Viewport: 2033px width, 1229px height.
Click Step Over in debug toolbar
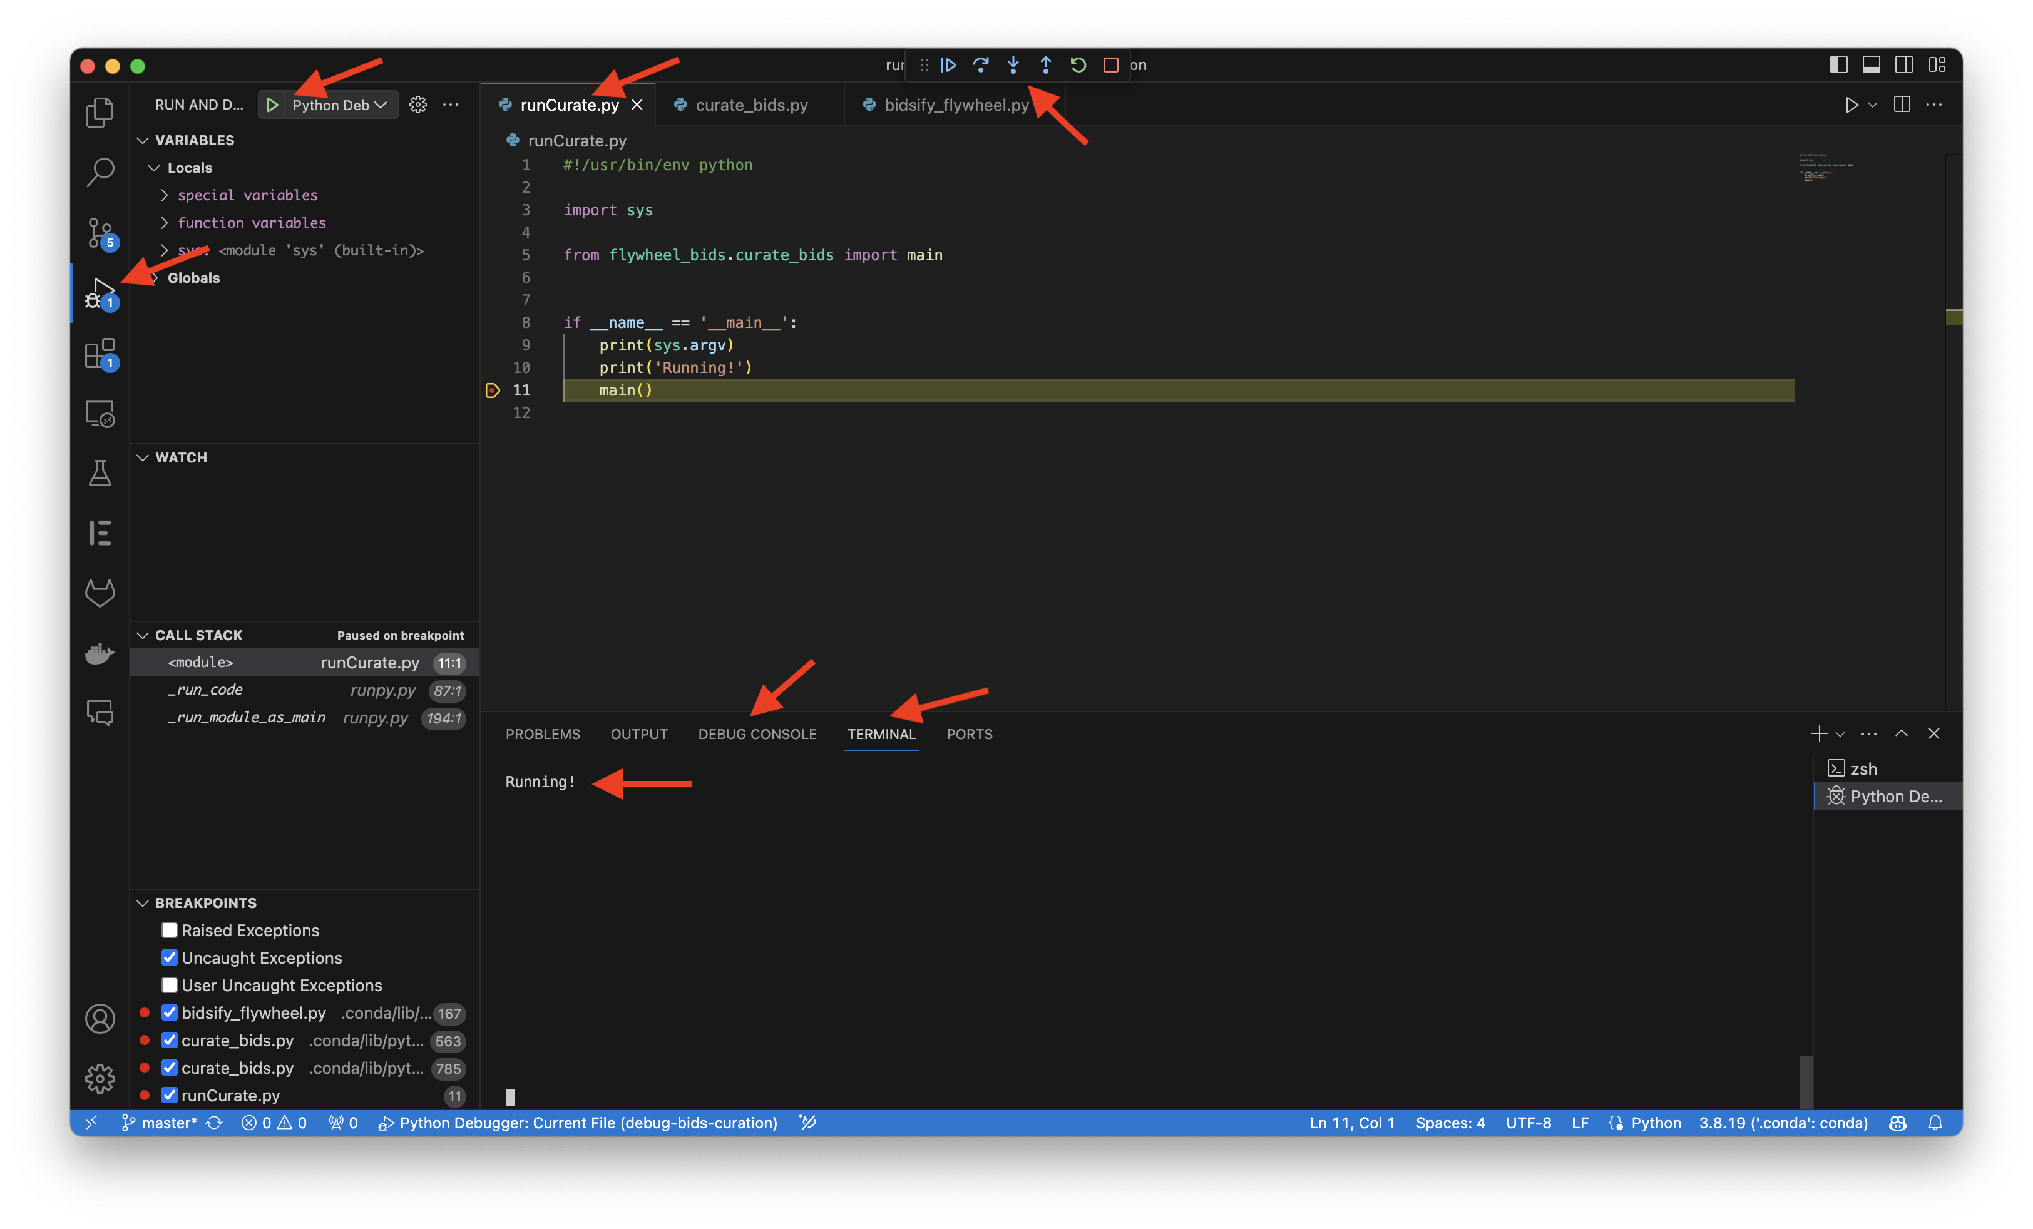[981, 65]
